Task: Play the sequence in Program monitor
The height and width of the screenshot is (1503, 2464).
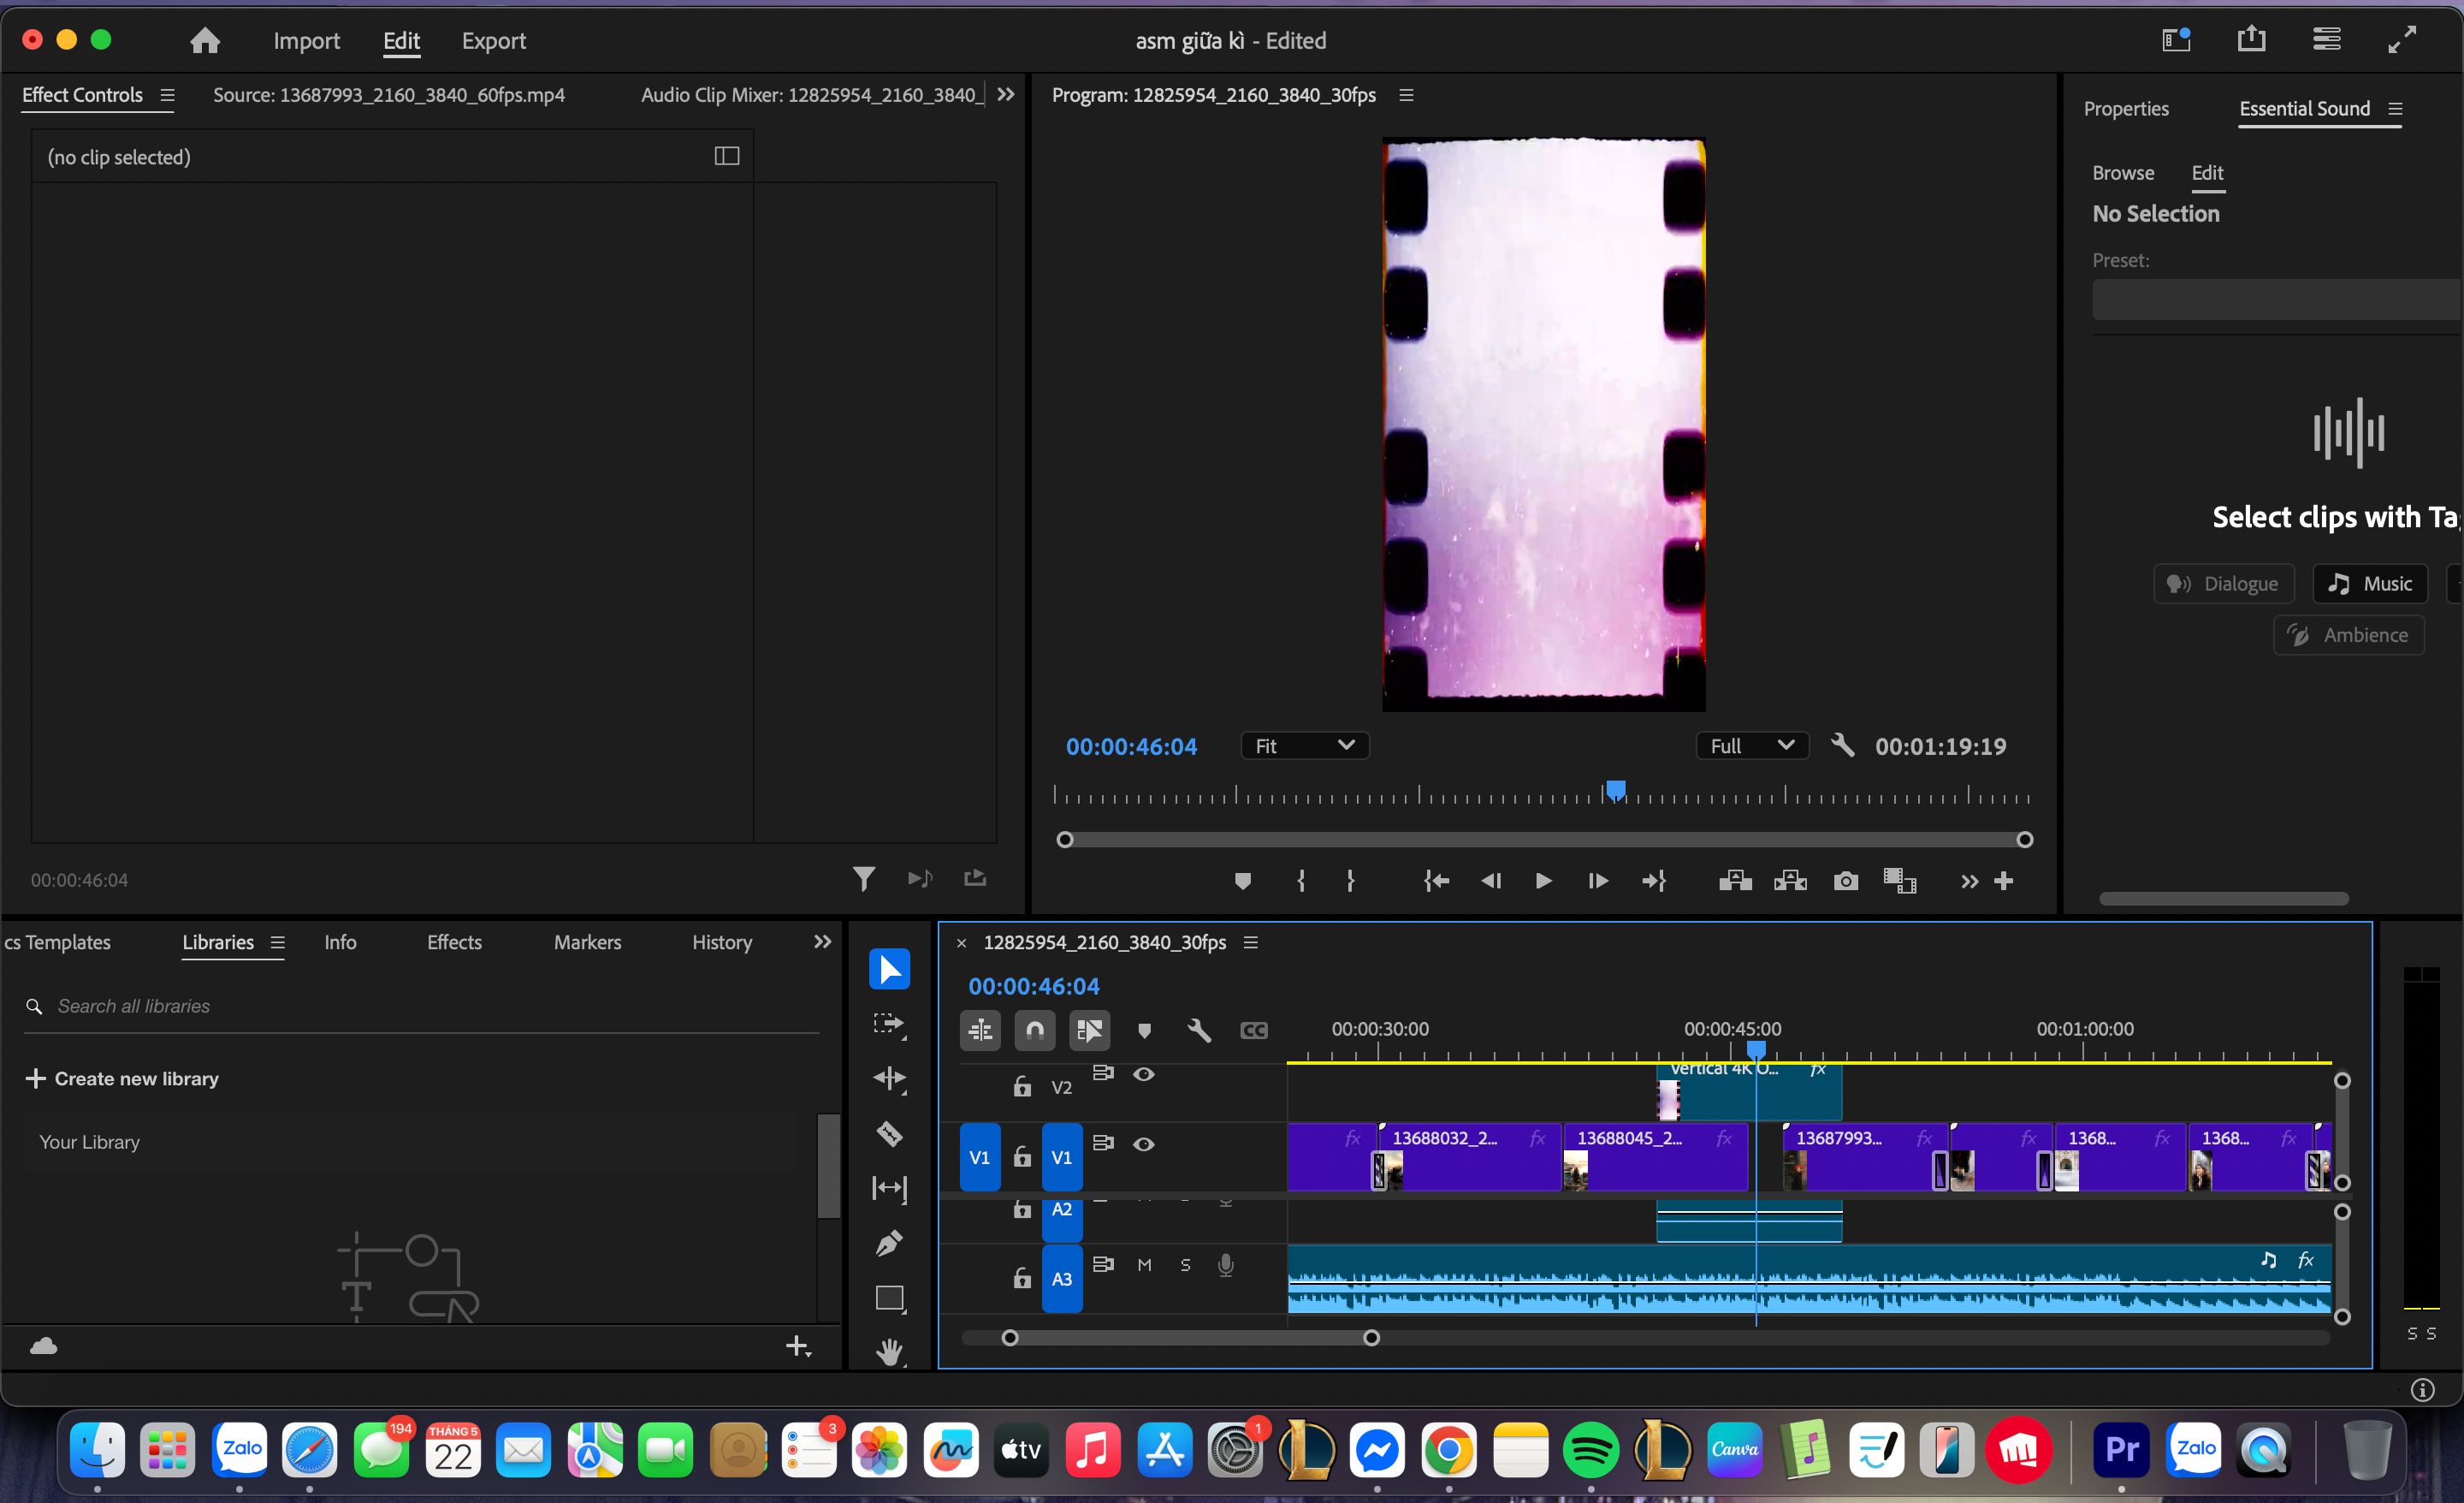Action: [x=1543, y=881]
